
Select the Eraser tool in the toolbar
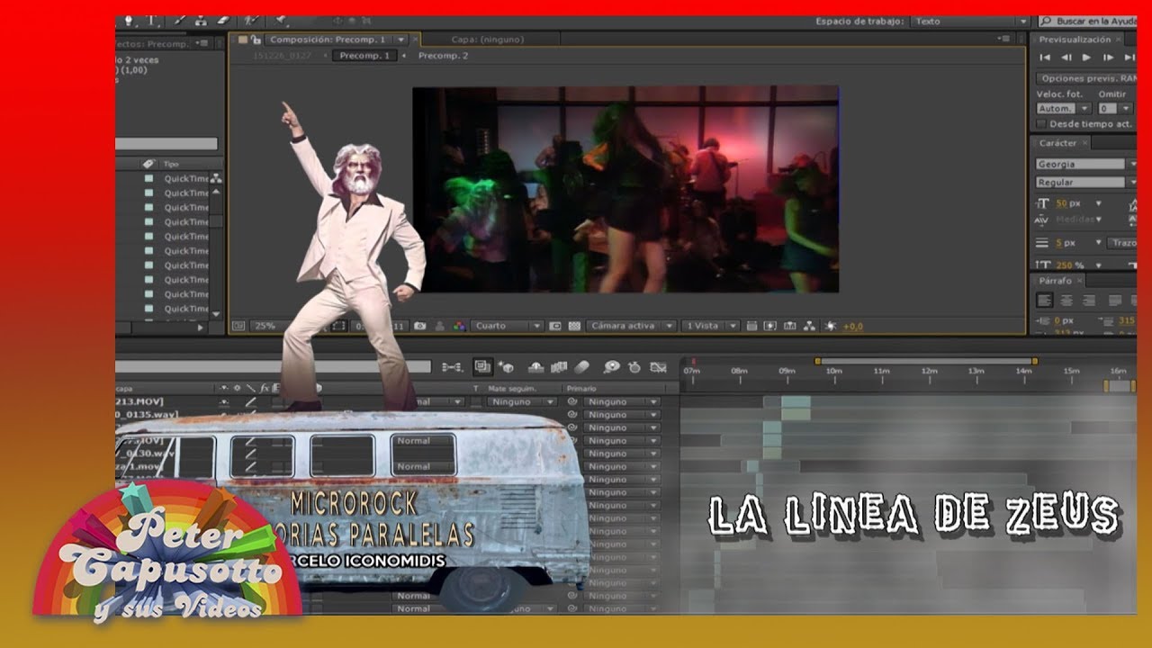[224, 21]
